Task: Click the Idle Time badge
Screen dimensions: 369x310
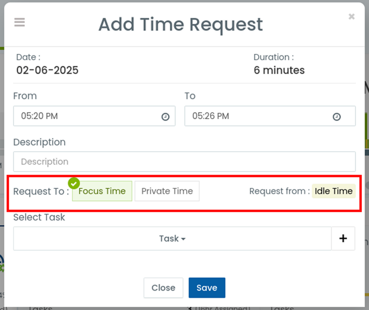Action: click(x=334, y=191)
